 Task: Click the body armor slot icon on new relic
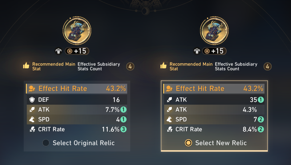pos(197,51)
